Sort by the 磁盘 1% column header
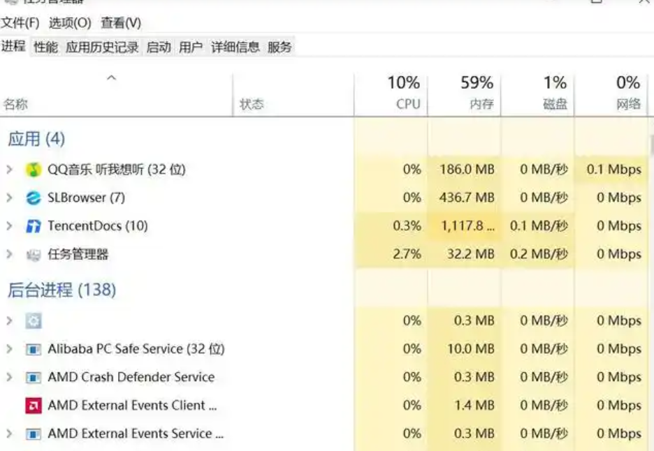This screenshot has height=451, width=654. pyautogui.click(x=537, y=95)
